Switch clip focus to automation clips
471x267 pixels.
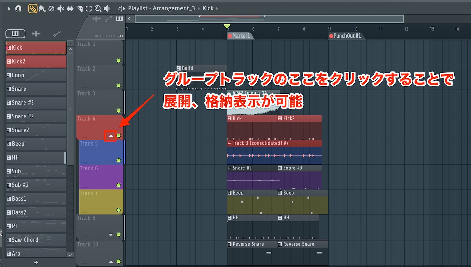(x=109, y=19)
